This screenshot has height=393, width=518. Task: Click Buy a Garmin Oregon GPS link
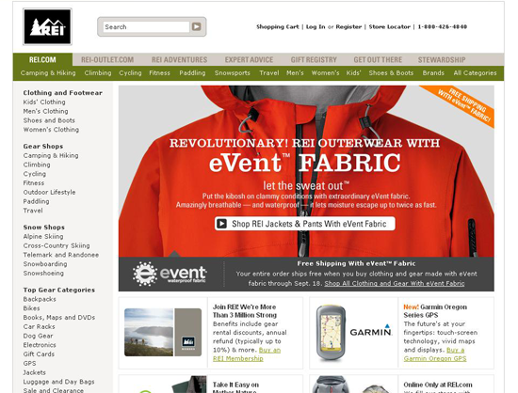pos(435,354)
